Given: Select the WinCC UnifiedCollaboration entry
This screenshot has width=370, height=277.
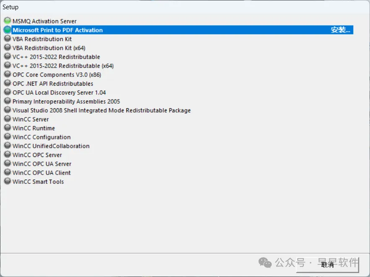Looking at the screenshot, I should (x=51, y=146).
